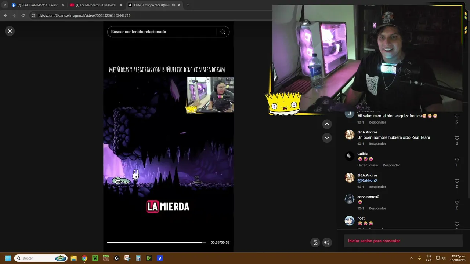Image resolution: width=470 pixels, height=264 pixels.
Task: Open the green play-arrow app on taskbar
Action: [x=149, y=258]
